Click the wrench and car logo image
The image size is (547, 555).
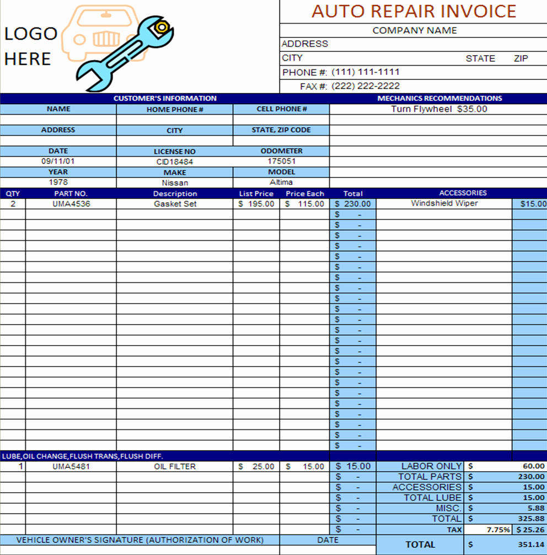tap(117, 49)
